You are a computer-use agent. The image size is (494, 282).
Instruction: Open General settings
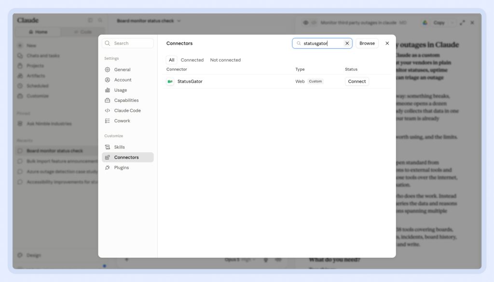click(127, 69)
